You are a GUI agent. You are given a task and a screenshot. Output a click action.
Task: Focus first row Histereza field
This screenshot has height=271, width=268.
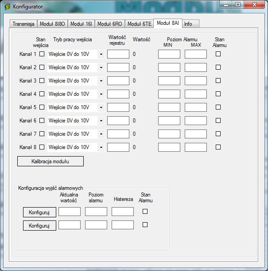pos(123,212)
